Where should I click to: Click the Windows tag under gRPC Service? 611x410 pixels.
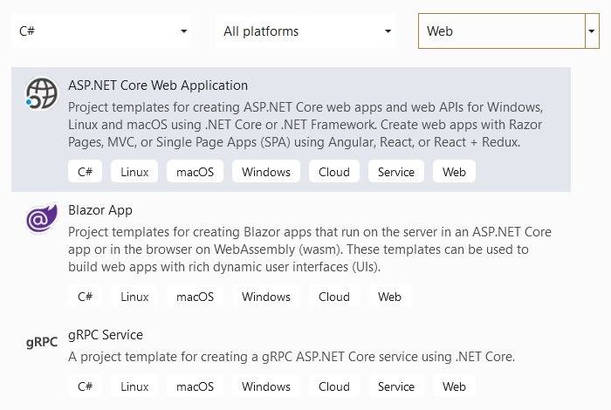(266, 386)
